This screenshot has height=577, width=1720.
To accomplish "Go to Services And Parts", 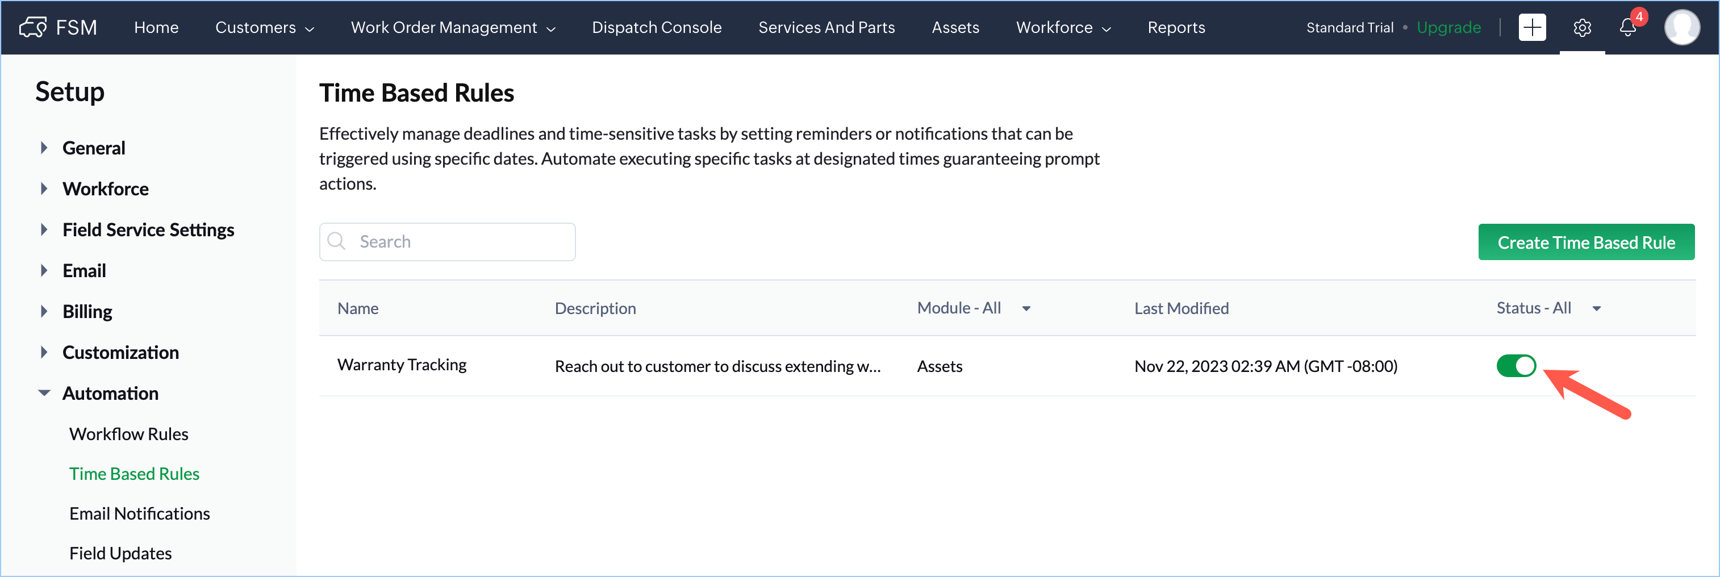I will coord(826,27).
